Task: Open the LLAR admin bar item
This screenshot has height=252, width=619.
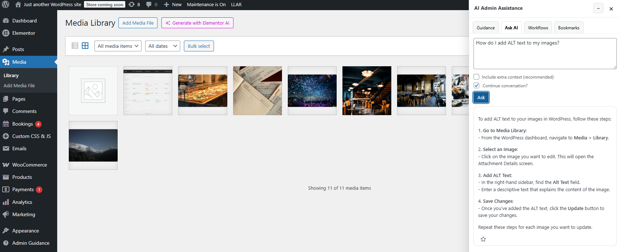Action: point(236,4)
